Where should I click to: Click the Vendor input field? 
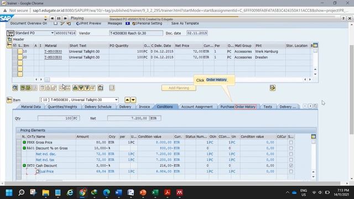coord(136,33)
